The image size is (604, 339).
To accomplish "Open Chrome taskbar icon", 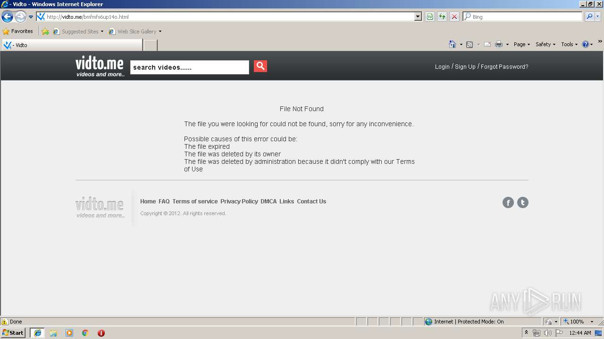I will point(85,333).
